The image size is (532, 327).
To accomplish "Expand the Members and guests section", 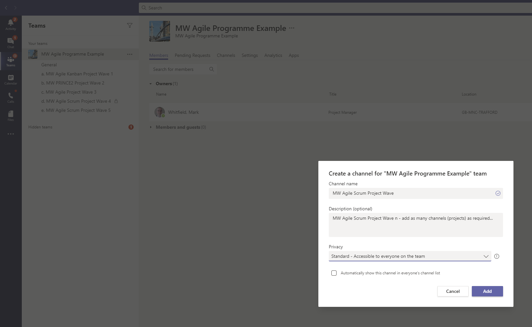I will coord(151,127).
